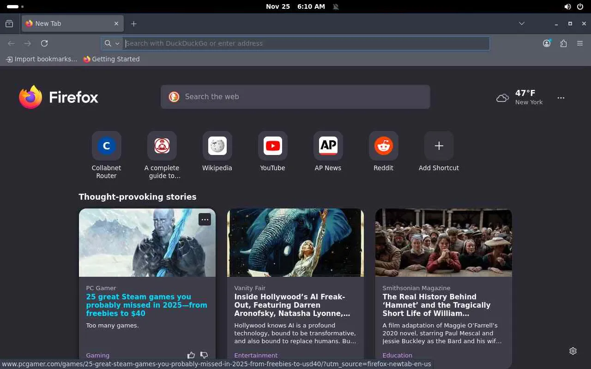Open the Firefox View tab list icon

(x=9, y=24)
